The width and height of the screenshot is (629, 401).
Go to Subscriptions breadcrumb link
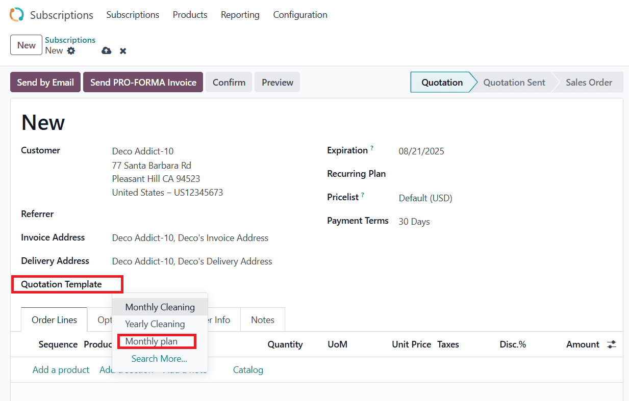(70, 40)
